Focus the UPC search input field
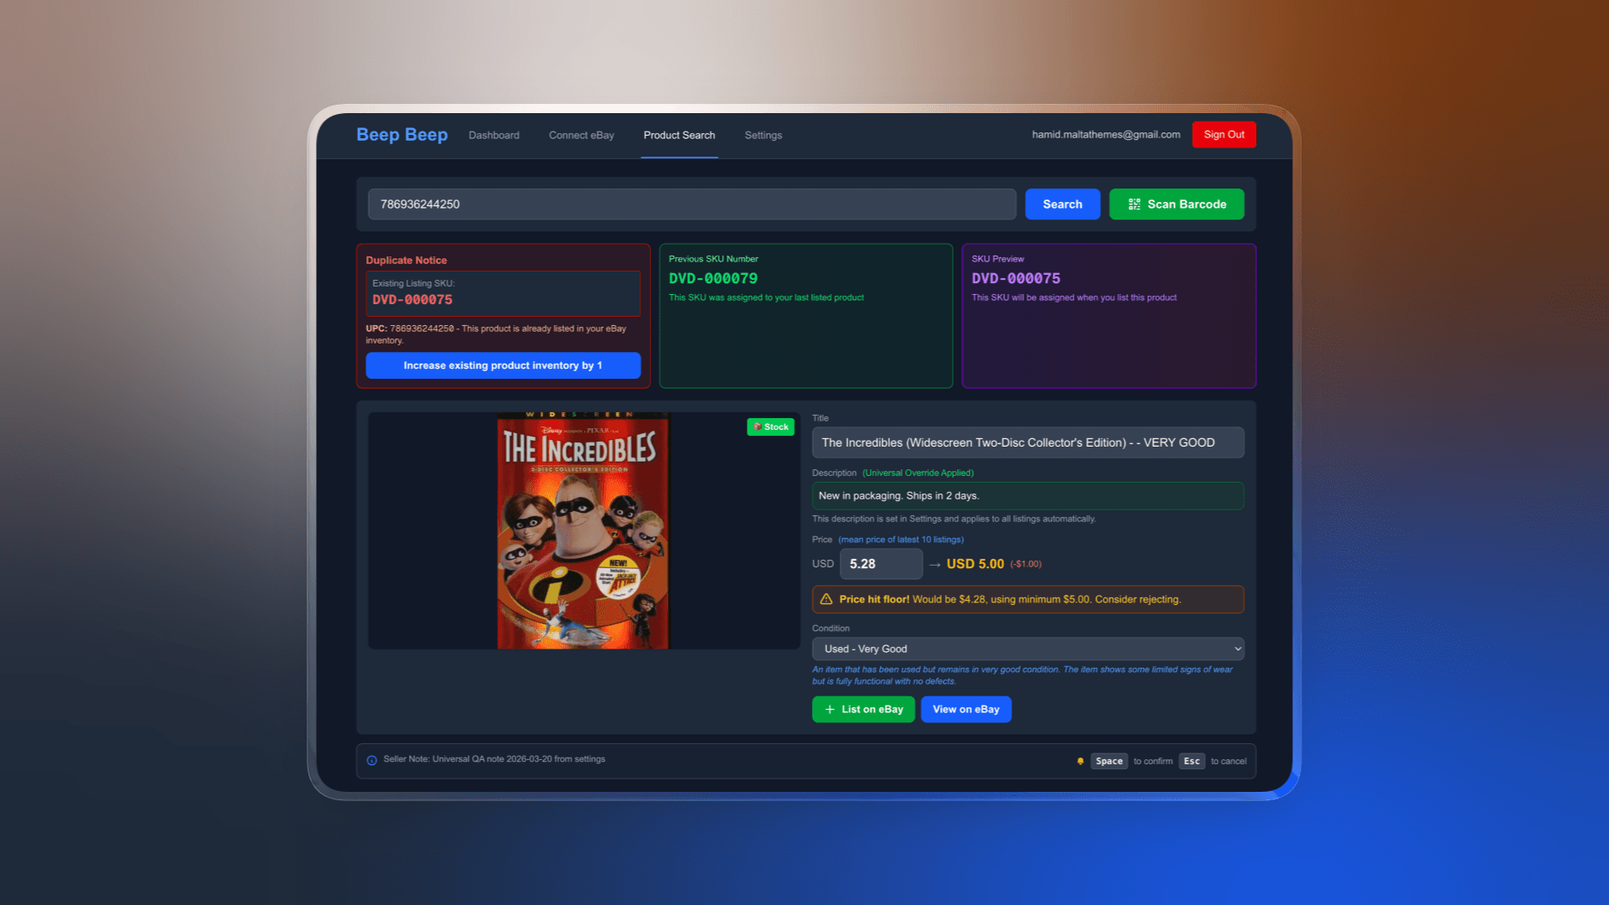The width and height of the screenshot is (1609, 905). [x=692, y=204]
